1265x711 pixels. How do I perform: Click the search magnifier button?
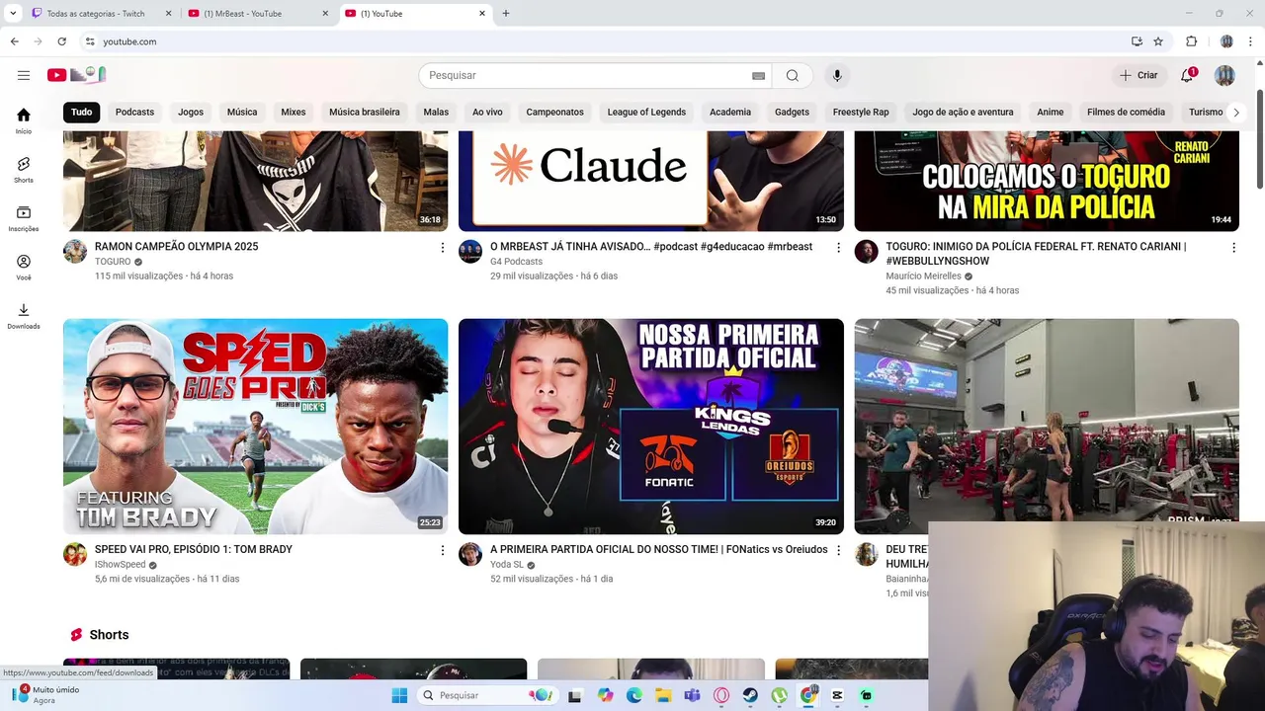point(793,75)
